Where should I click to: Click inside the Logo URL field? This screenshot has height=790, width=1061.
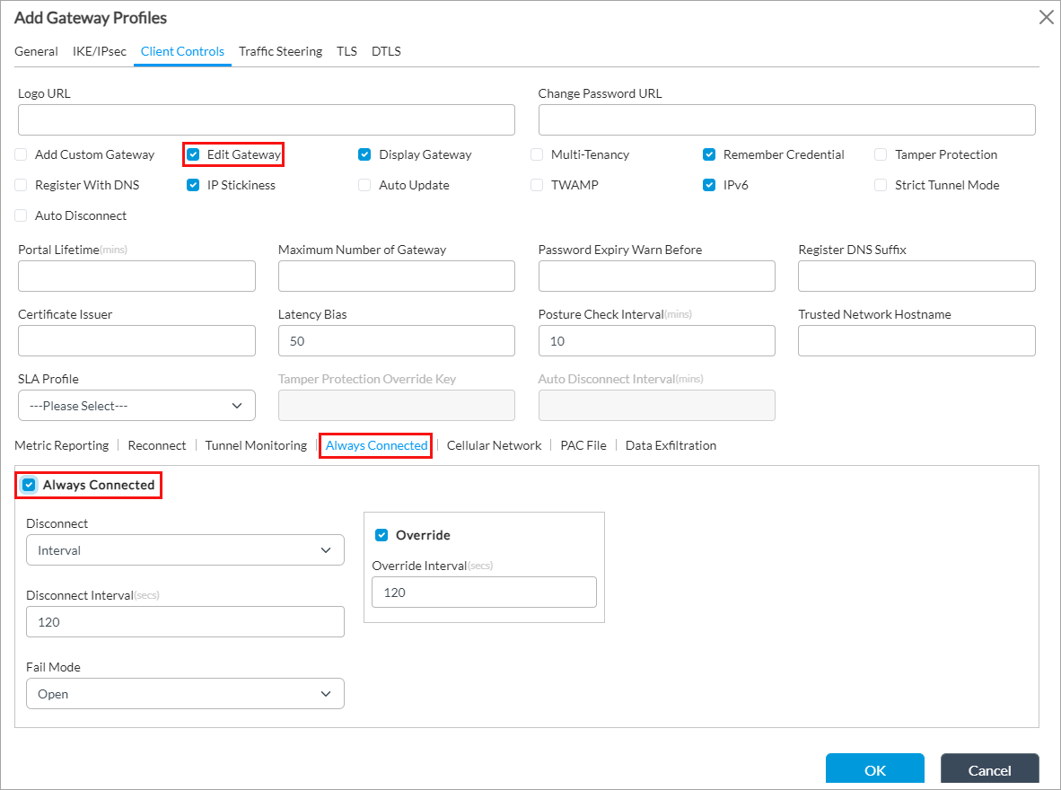click(x=266, y=119)
